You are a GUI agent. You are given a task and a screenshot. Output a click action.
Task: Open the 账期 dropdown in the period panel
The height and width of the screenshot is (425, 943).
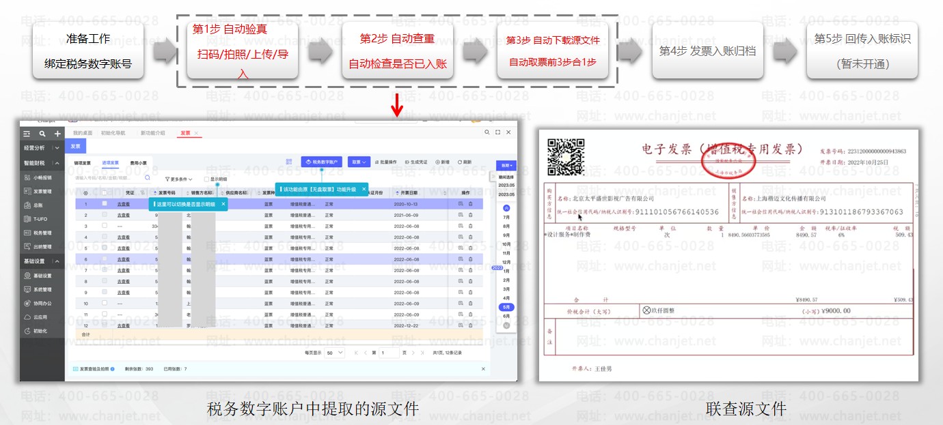tap(506, 165)
